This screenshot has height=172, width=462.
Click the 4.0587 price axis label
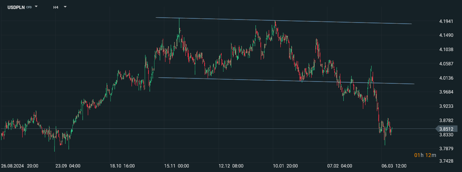point(446,64)
